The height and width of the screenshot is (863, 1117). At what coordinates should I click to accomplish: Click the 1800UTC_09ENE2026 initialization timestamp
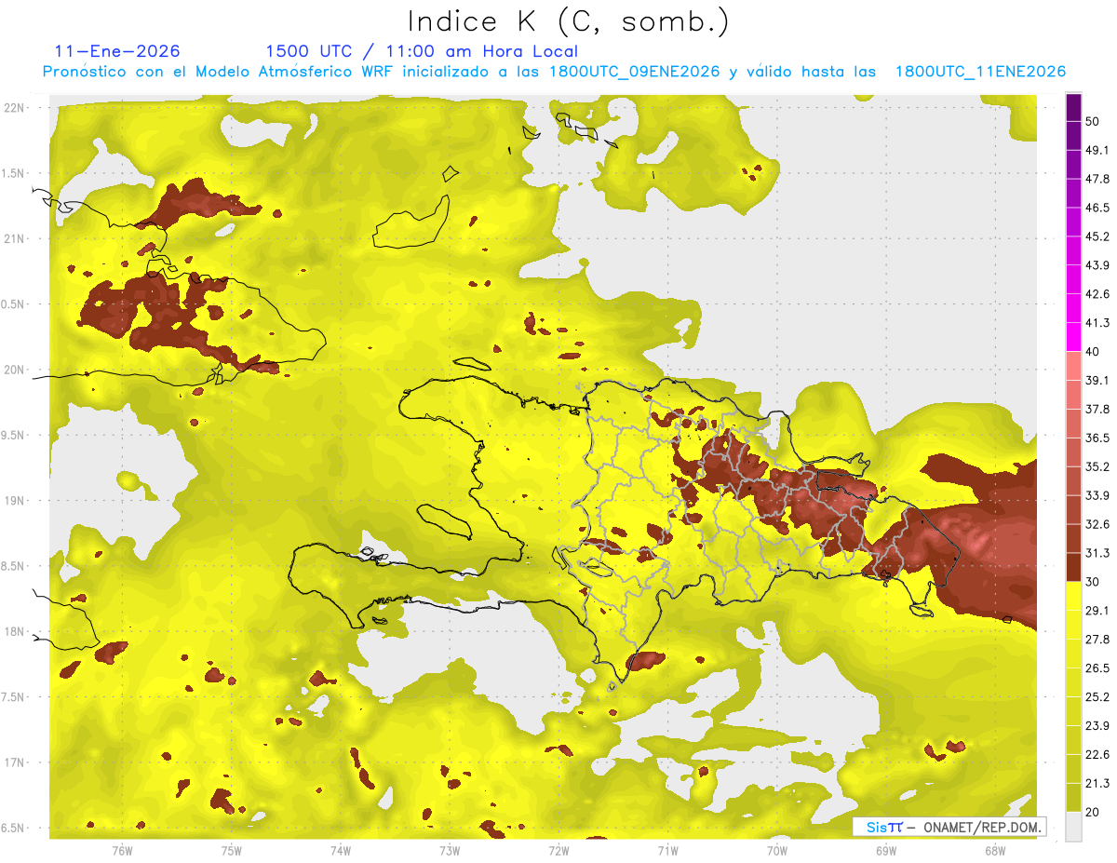click(635, 72)
